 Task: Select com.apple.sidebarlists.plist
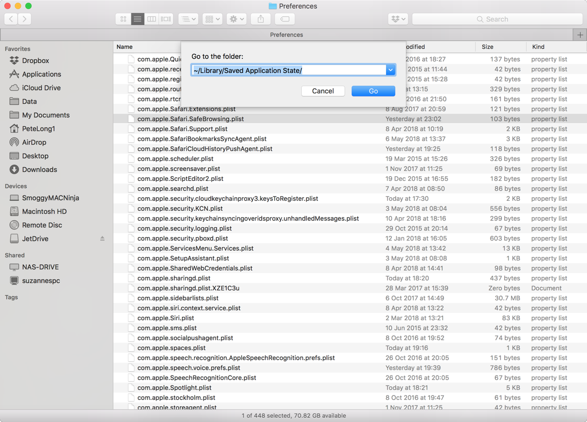click(350, 298)
